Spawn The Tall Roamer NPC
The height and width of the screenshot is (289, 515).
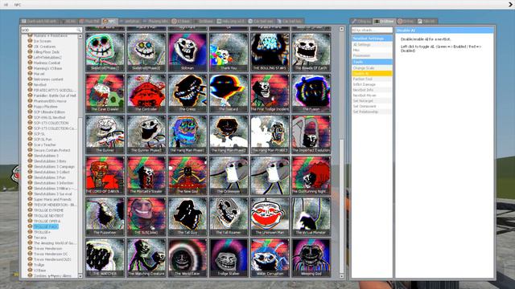229,216
